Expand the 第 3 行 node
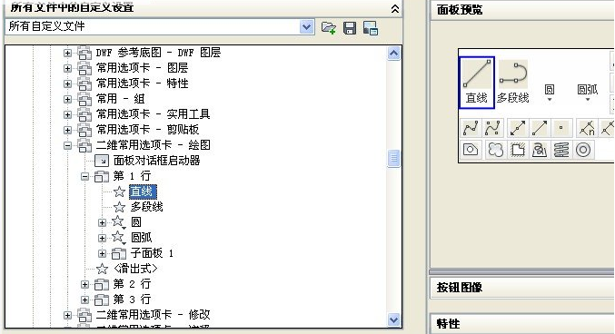The width and height of the screenshot is (615, 334). (x=84, y=300)
